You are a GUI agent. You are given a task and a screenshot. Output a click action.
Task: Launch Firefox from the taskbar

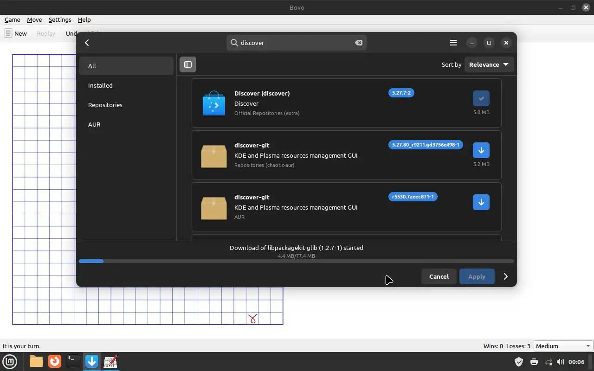point(55,361)
